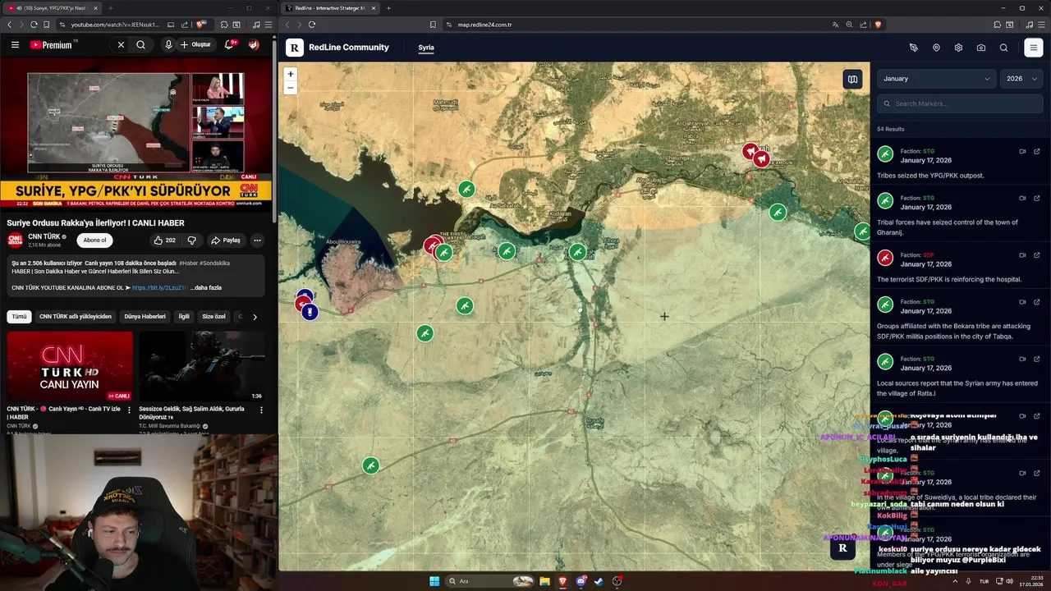Open the bit.ly link in video description

pos(158,288)
